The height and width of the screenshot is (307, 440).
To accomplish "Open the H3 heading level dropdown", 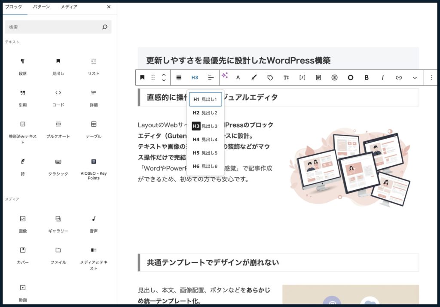I will [195, 77].
